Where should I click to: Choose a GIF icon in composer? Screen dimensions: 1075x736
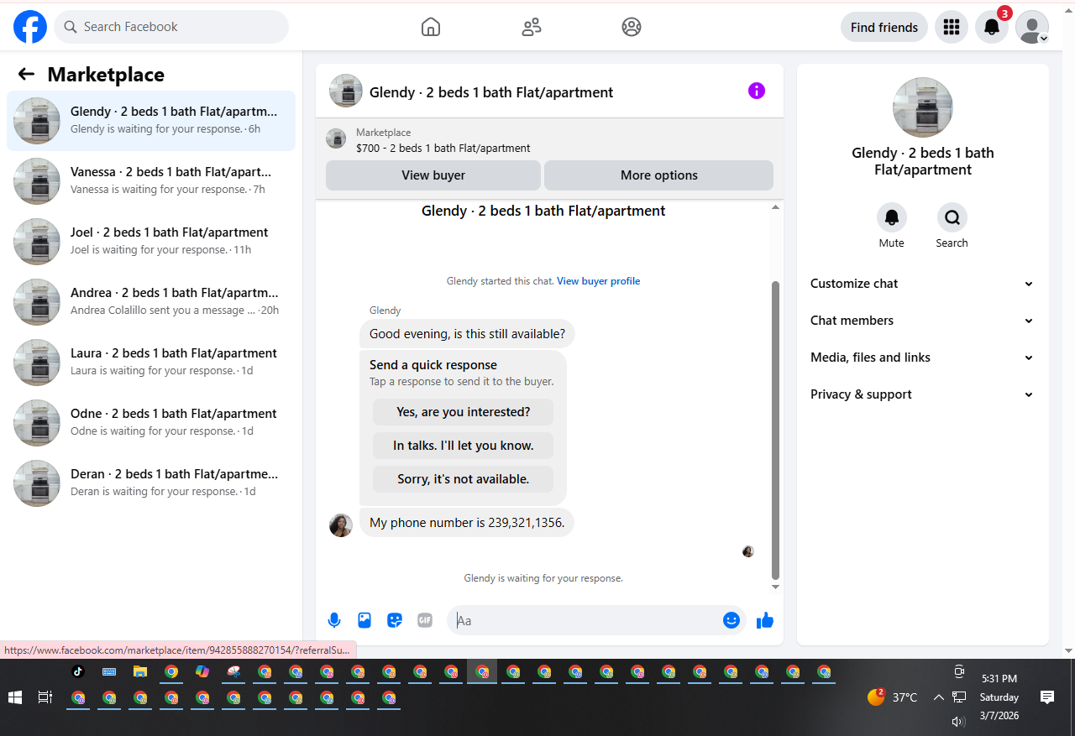pyautogui.click(x=425, y=620)
